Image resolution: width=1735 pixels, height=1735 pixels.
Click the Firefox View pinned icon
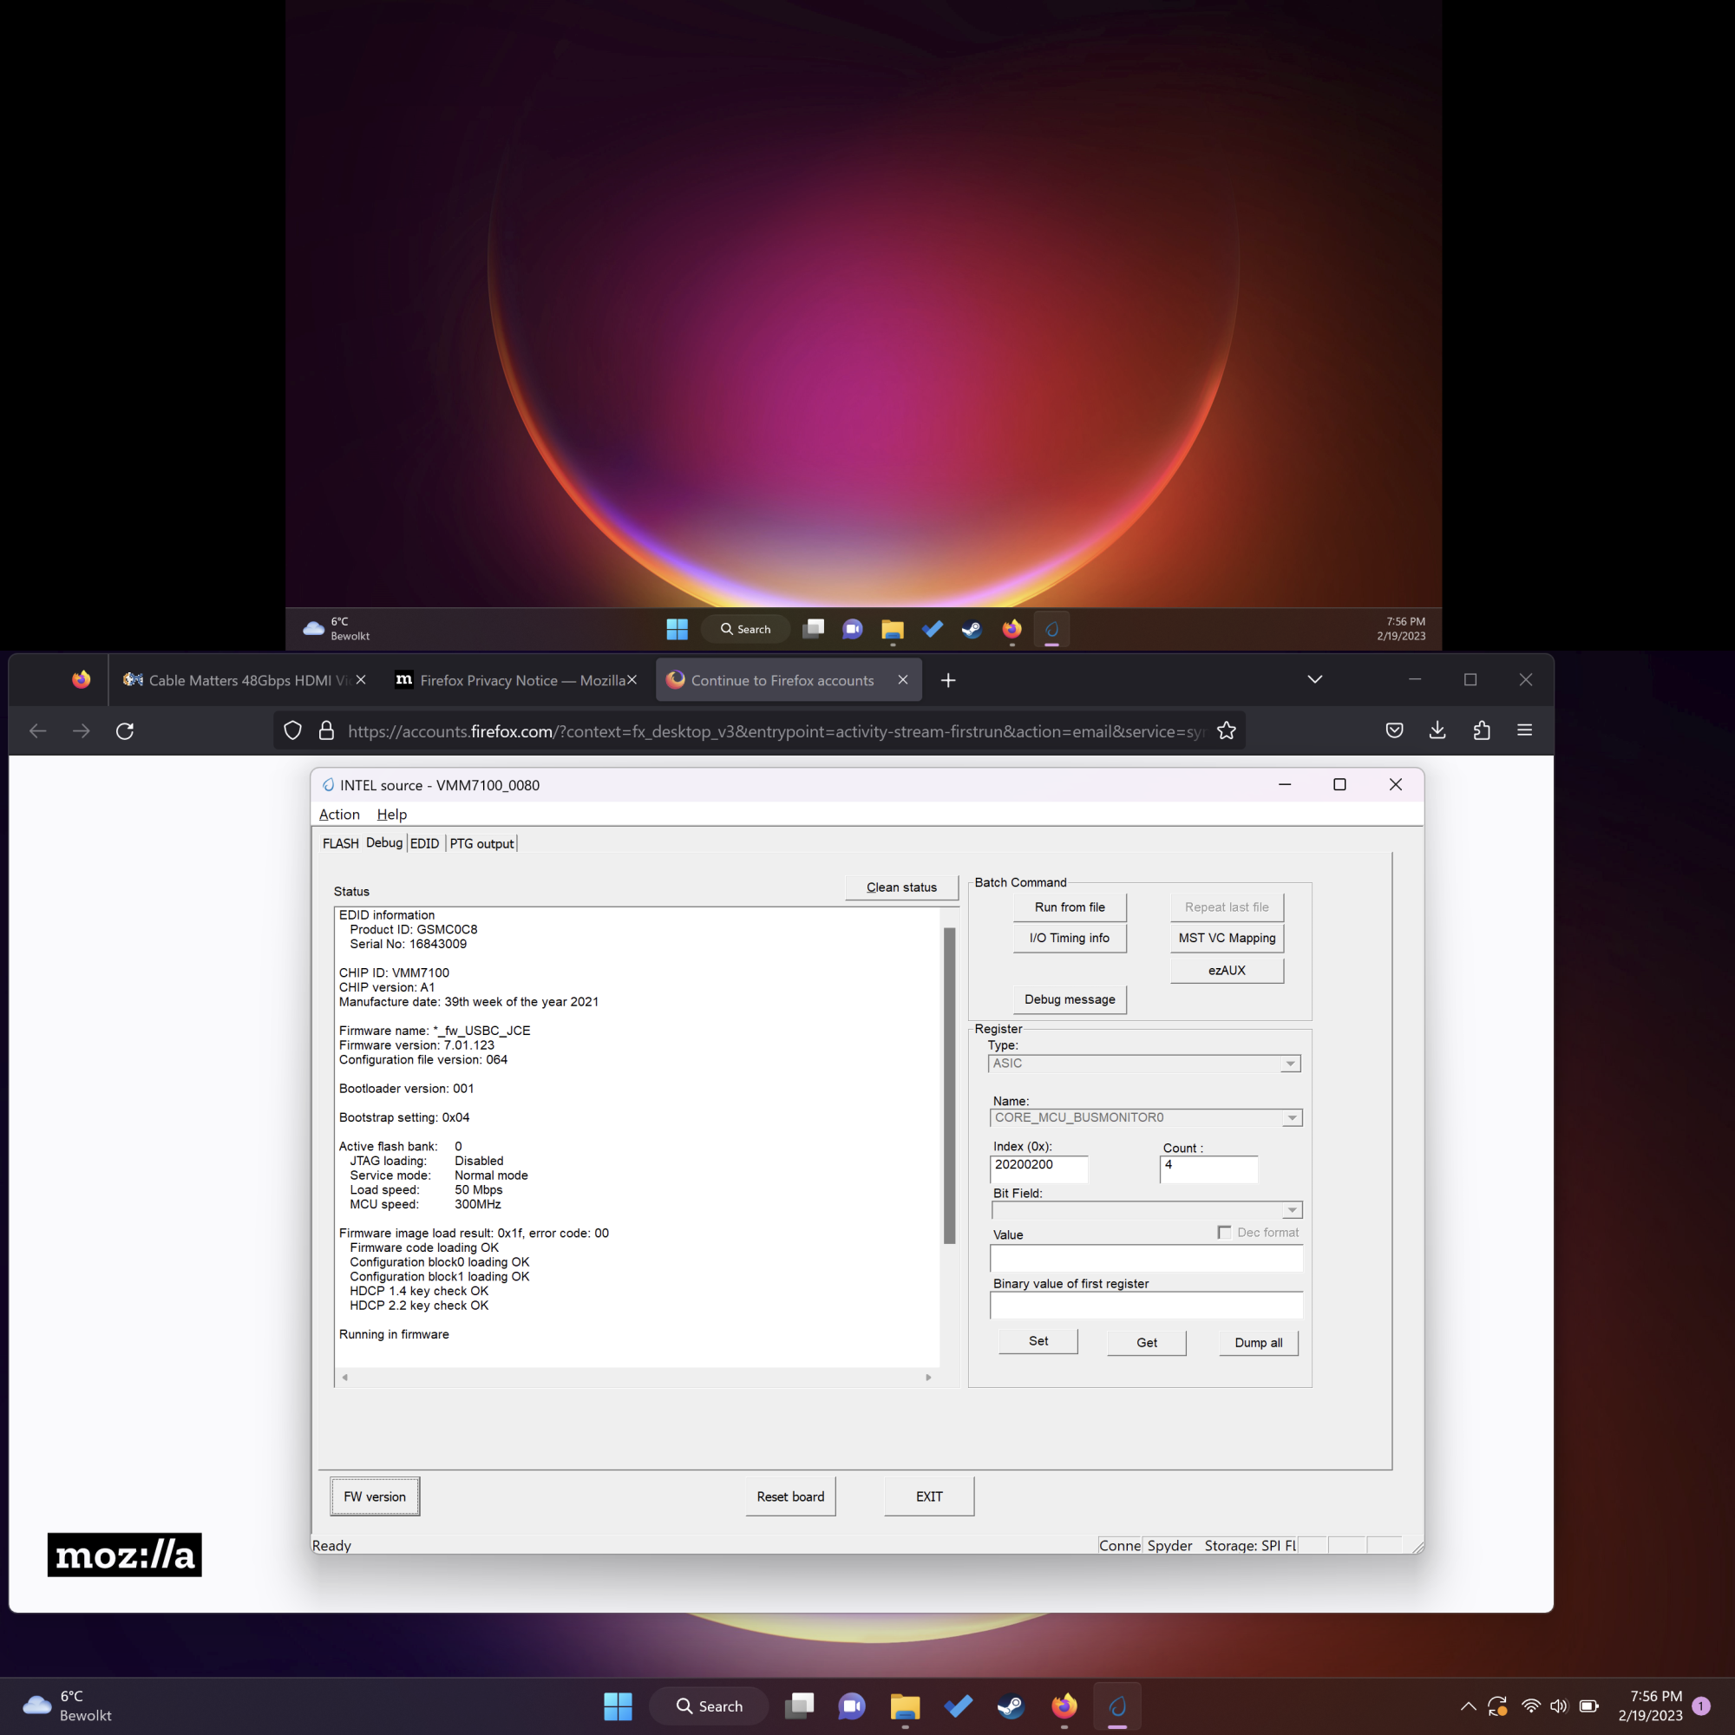[81, 680]
